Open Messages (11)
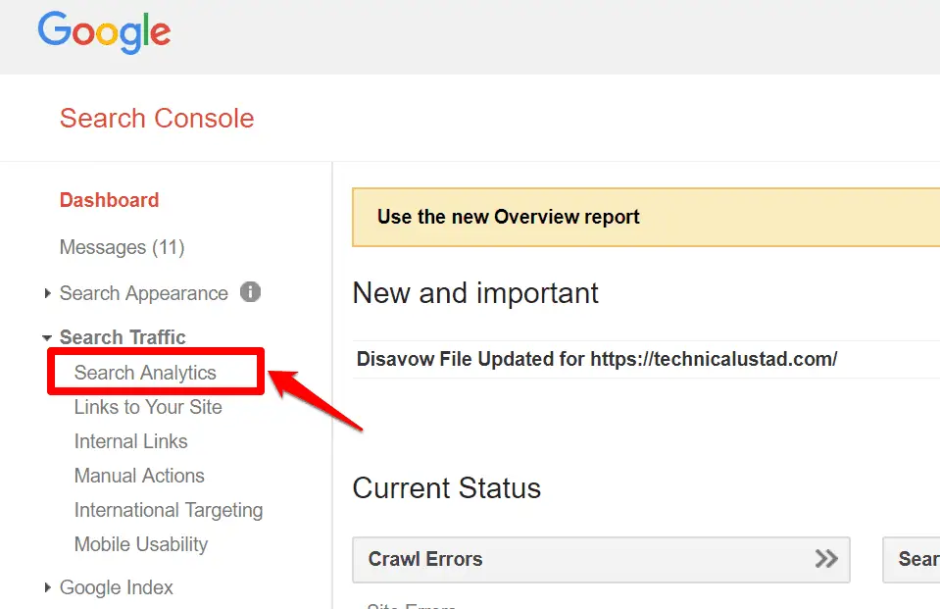The width and height of the screenshot is (940, 609). tap(122, 247)
